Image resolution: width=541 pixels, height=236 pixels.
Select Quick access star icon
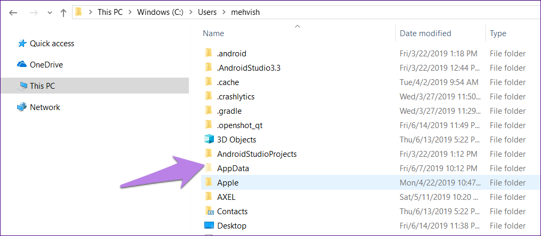22,44
